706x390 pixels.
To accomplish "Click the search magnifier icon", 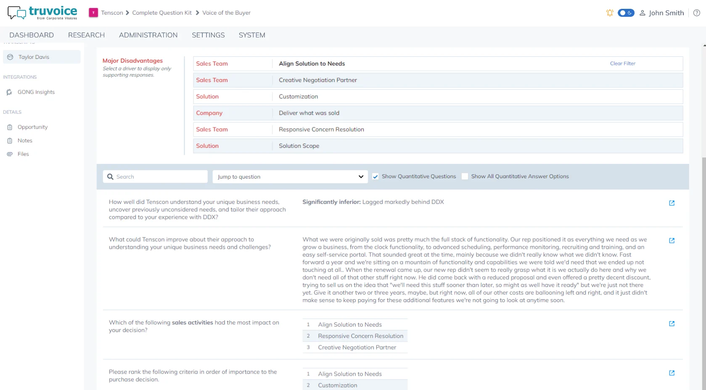I will click(x=110, y=177).
